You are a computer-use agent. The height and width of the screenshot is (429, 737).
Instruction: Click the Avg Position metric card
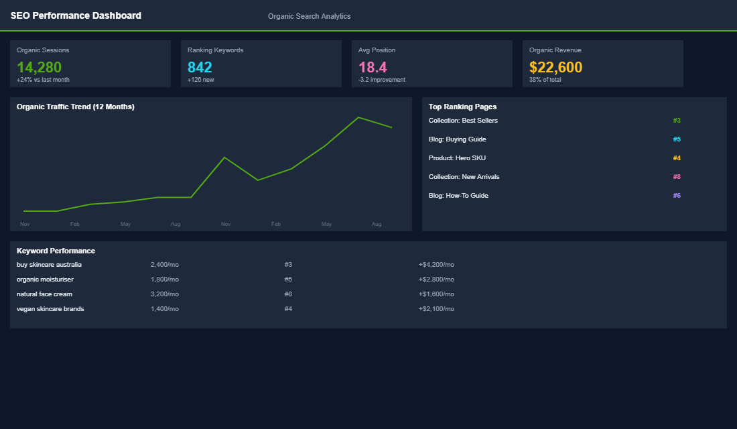coord(431,64)
